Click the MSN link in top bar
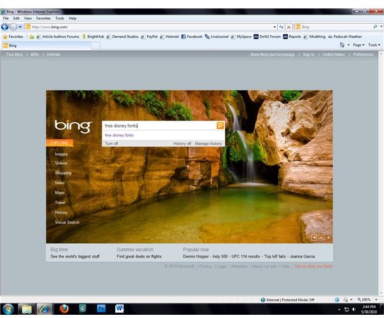Viewport: 384px width, 318px height. 35,54
